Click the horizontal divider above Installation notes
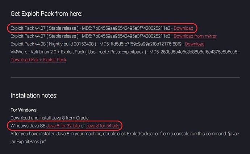The width and height of the screenshot is (250, 154). click(x=125, y=77)
